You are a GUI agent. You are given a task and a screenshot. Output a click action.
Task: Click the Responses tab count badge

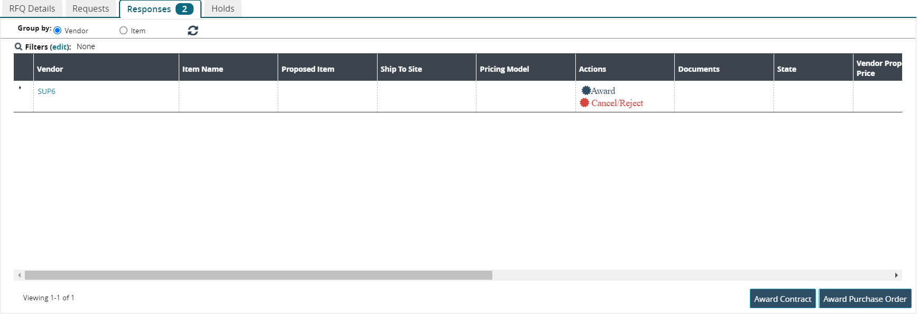tap(184, 9)
